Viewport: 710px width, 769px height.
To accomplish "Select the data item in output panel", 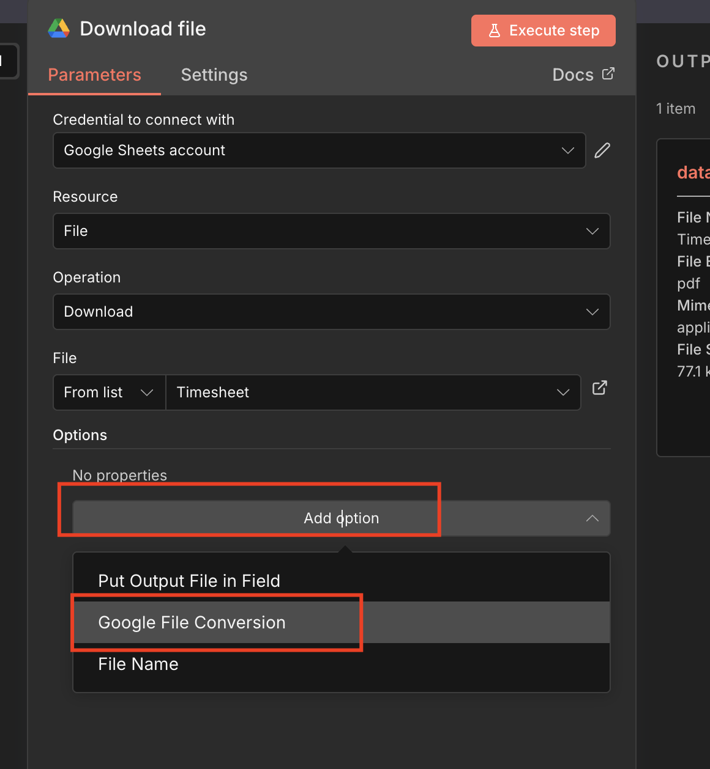I will [692, 172].
